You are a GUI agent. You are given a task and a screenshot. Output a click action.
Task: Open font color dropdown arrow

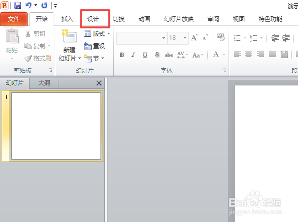click(224, 55)
